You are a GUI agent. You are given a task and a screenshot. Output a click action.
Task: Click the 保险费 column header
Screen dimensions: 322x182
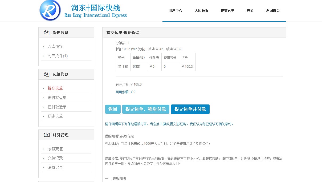pyautogui.click(x=154, y=58)
